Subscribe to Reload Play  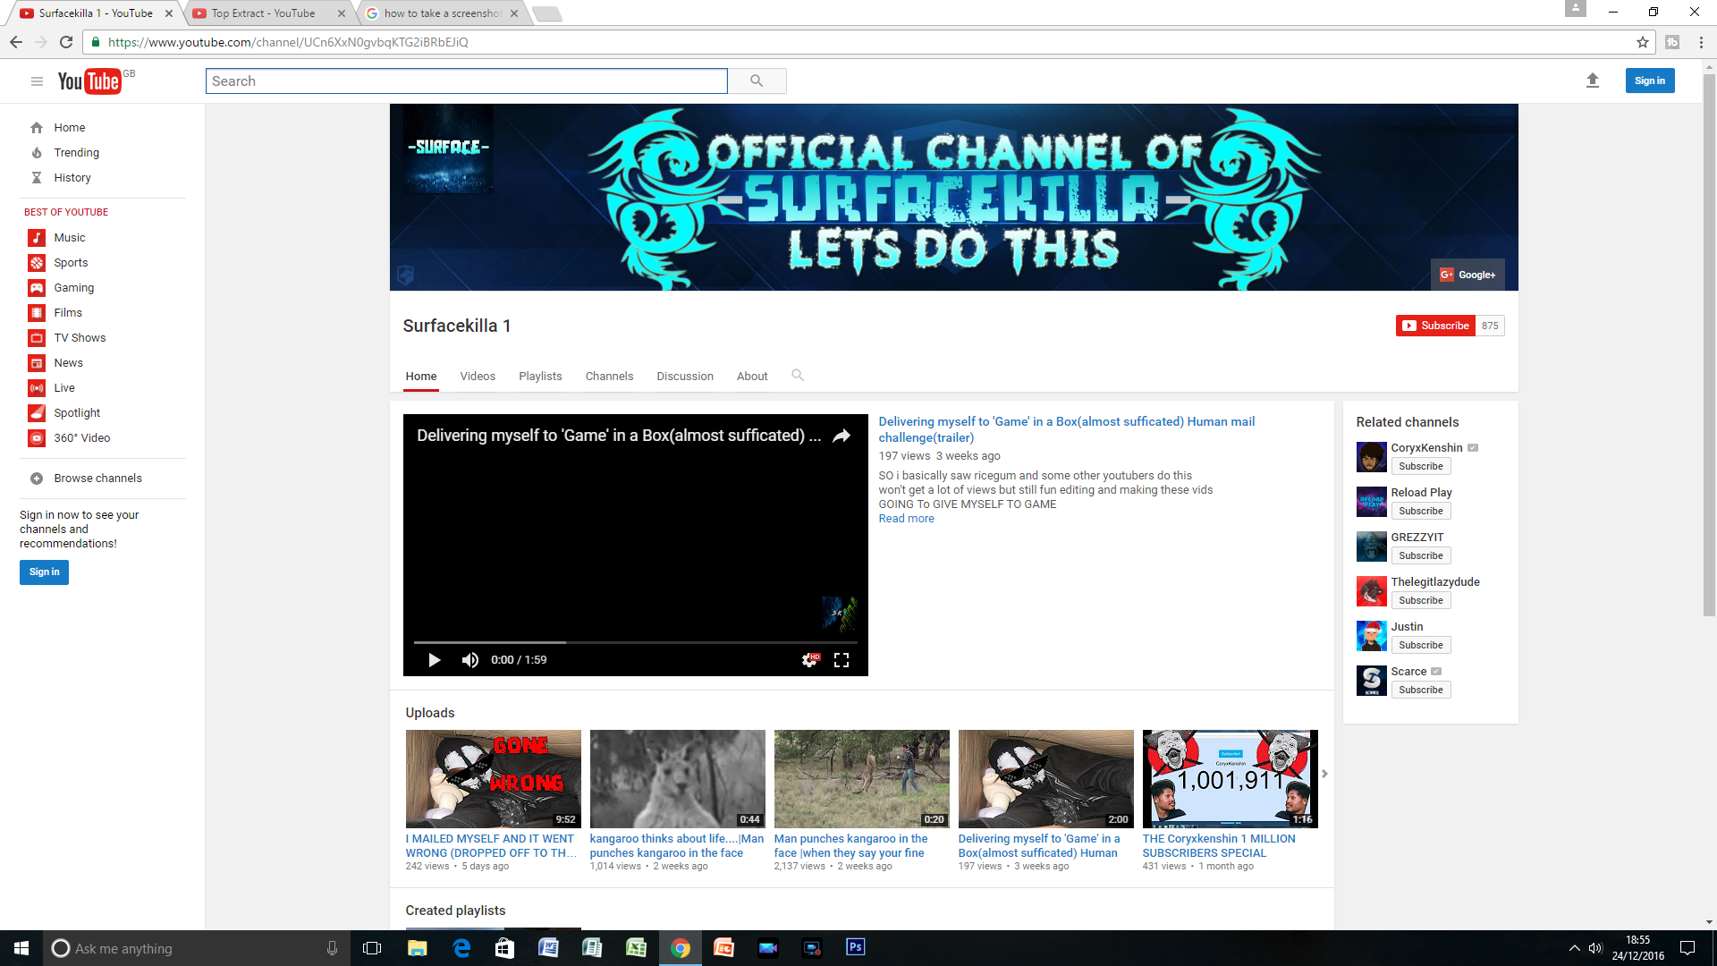(x=1420, y=511)
